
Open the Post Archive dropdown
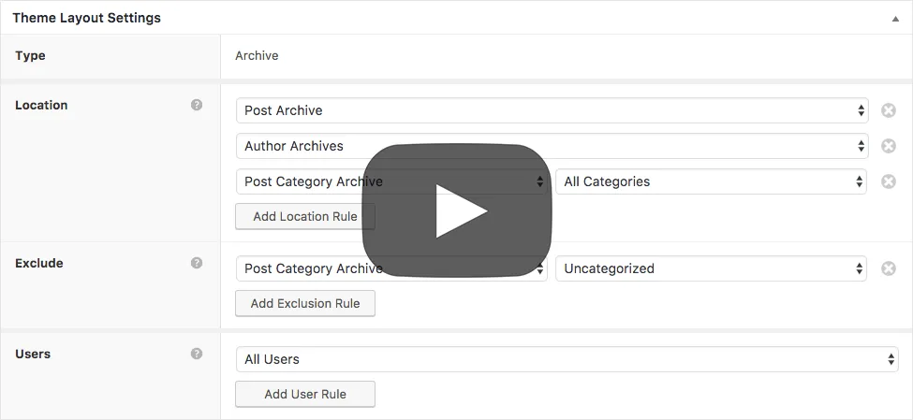[x=552, y=110]
